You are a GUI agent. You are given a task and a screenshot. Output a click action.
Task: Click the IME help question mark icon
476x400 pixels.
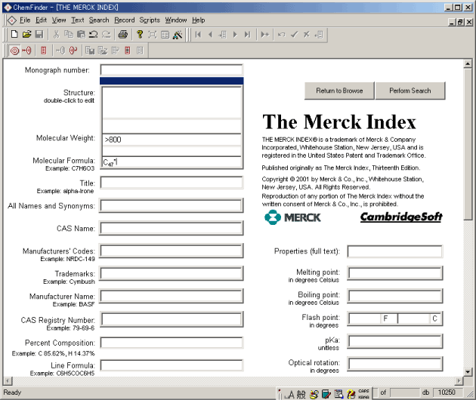tap(351, 394)
